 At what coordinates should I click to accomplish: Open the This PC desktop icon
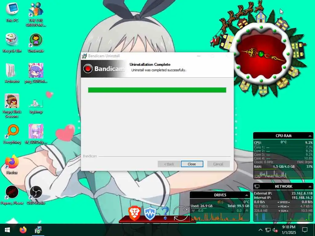pos(12,12)
